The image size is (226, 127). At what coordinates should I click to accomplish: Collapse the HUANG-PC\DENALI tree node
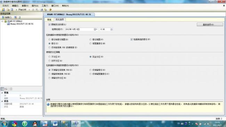point(2,21)
